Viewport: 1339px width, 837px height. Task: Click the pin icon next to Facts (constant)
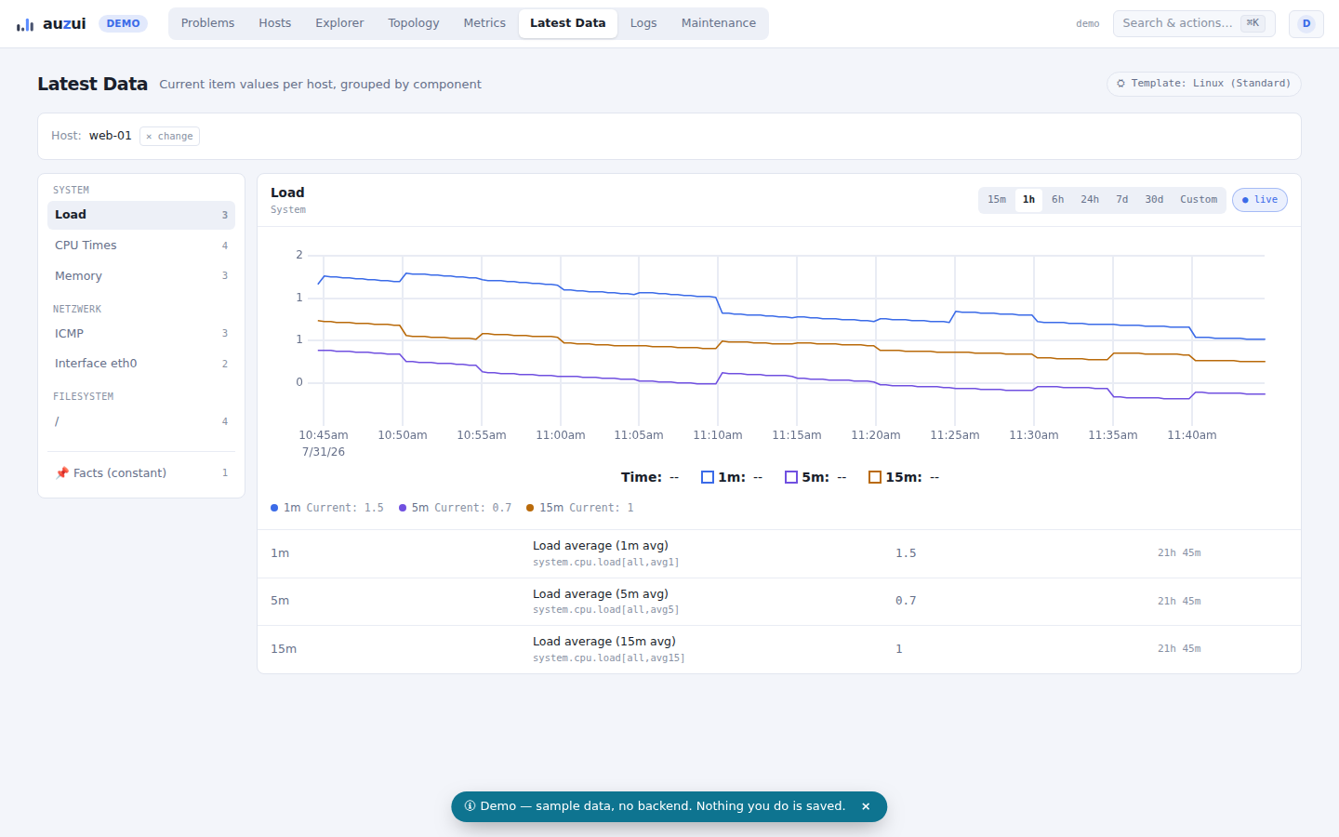(62, 473)
